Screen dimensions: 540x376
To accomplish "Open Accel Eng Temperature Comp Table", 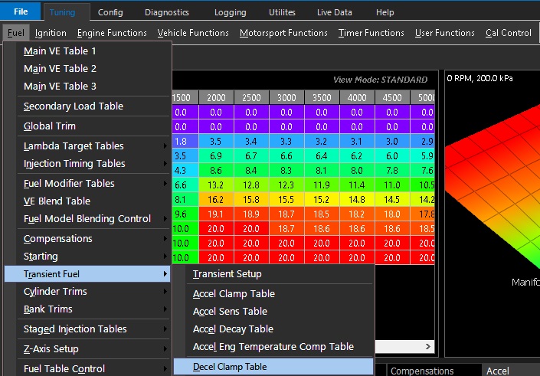I will click(x=273, y=346).
